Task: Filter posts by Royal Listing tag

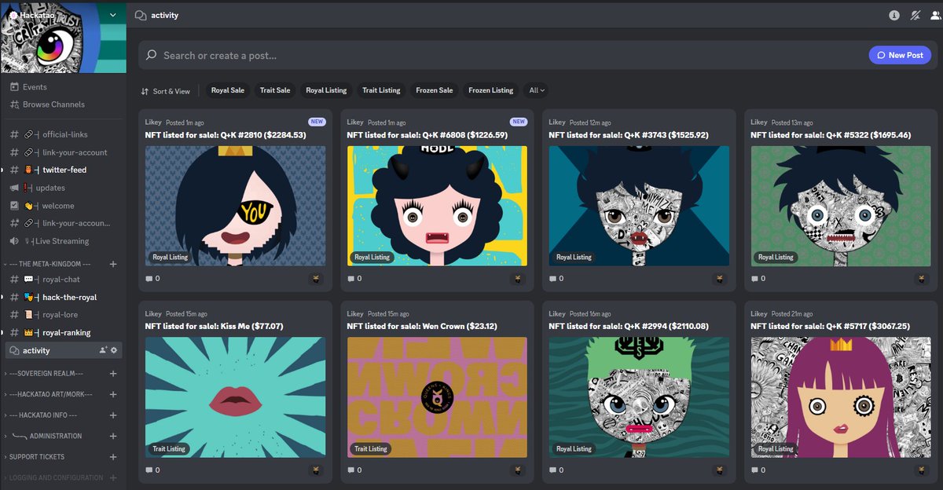Action: tap(326, 90)
